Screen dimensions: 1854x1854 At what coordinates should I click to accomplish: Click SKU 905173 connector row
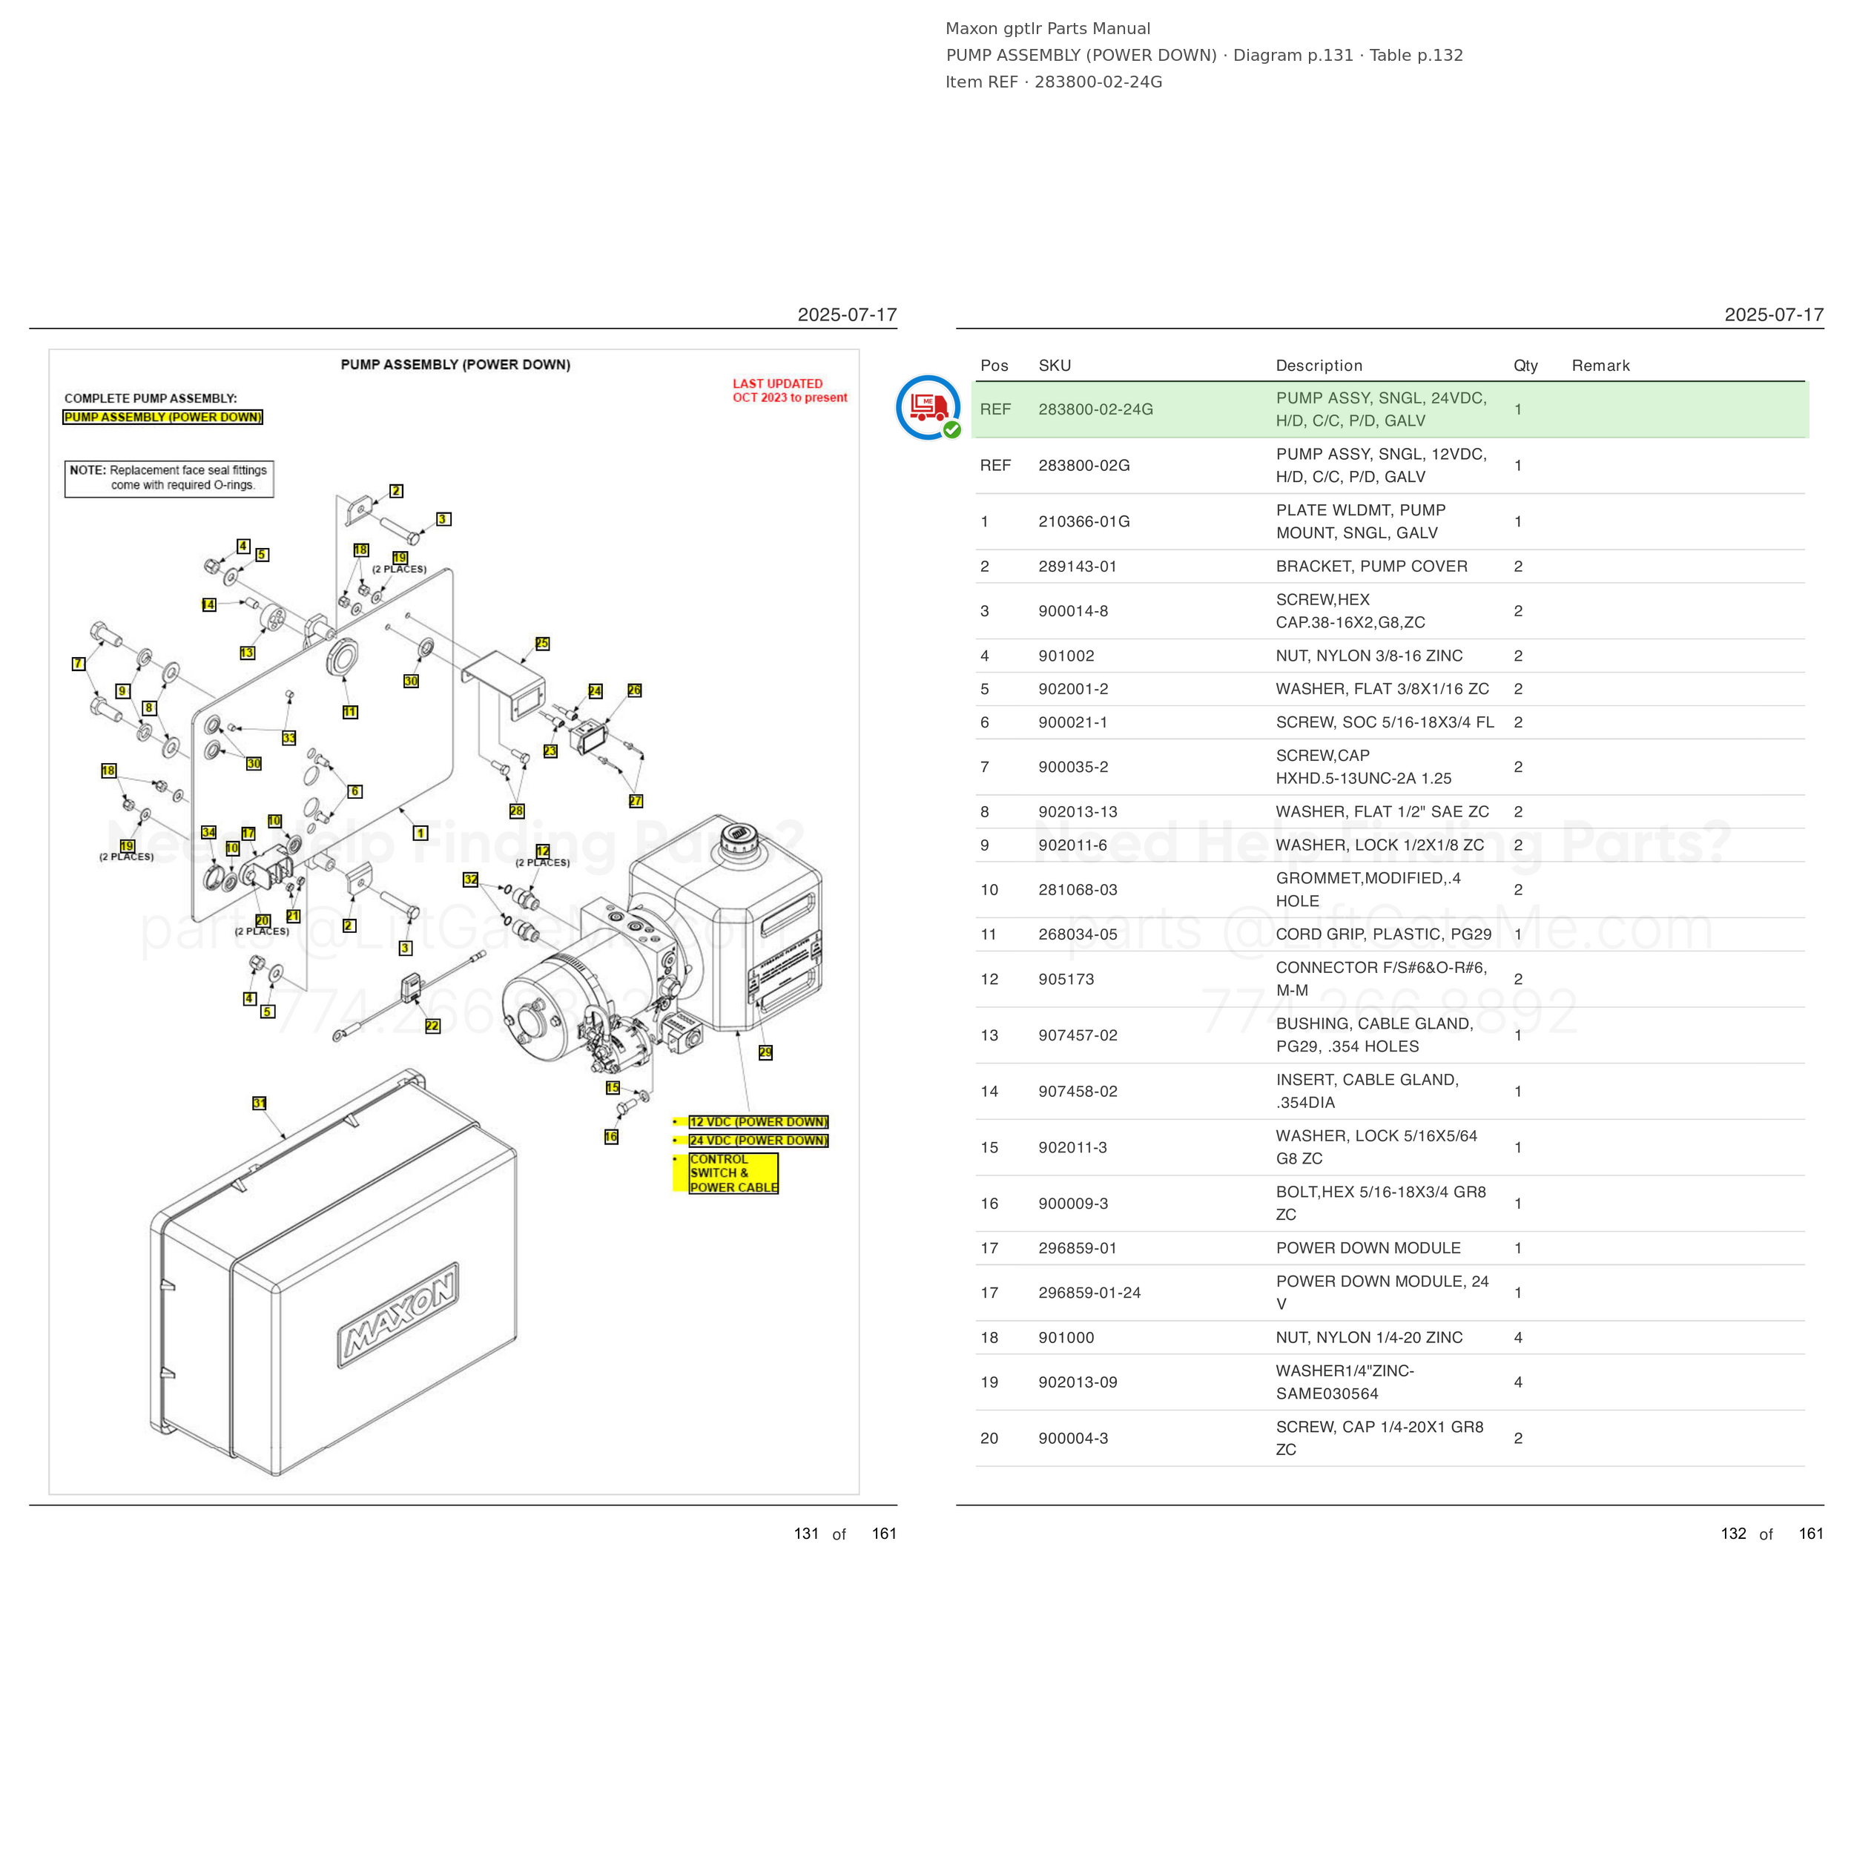[1390, 980]
